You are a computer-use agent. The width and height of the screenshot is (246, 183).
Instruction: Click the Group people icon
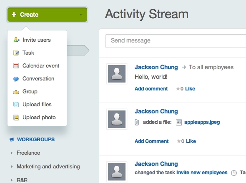coord(16,92)
